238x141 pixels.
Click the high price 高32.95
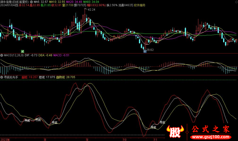tap(35, 5)
